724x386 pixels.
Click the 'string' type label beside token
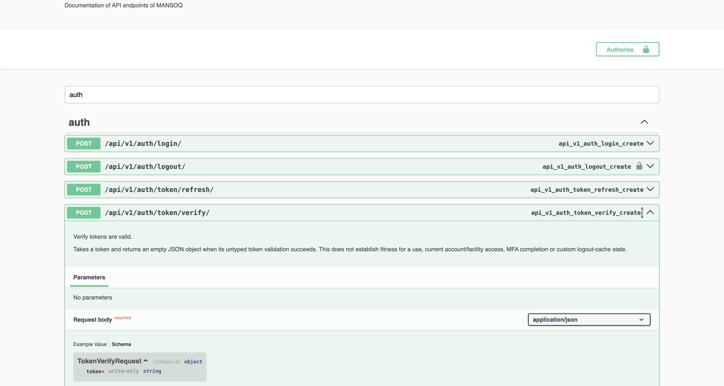(152, 371)
